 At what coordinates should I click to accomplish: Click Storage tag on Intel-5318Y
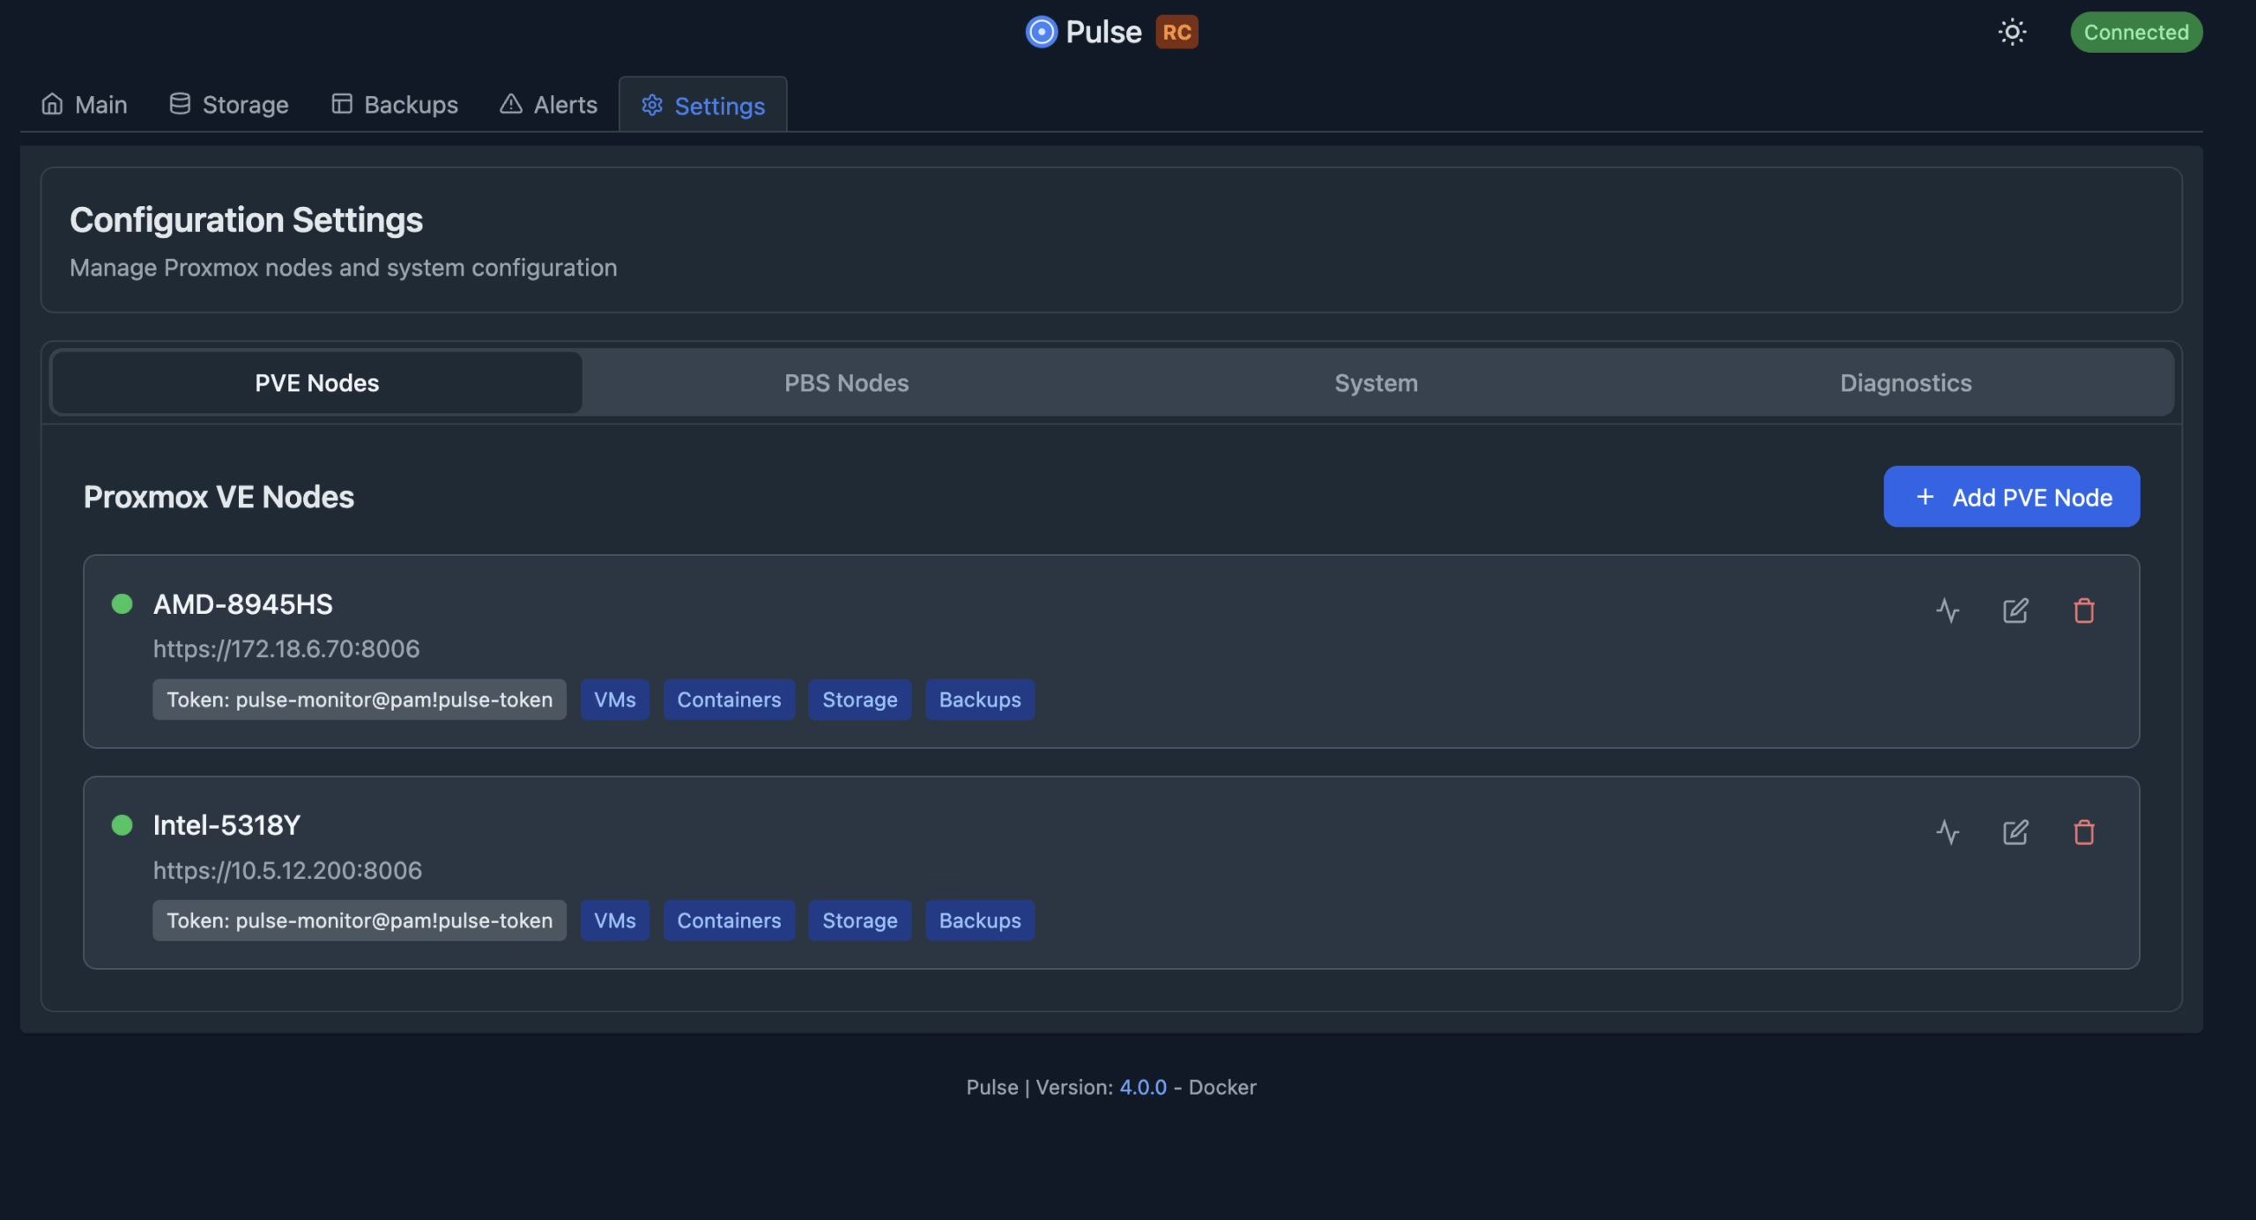tap(860, 921)
